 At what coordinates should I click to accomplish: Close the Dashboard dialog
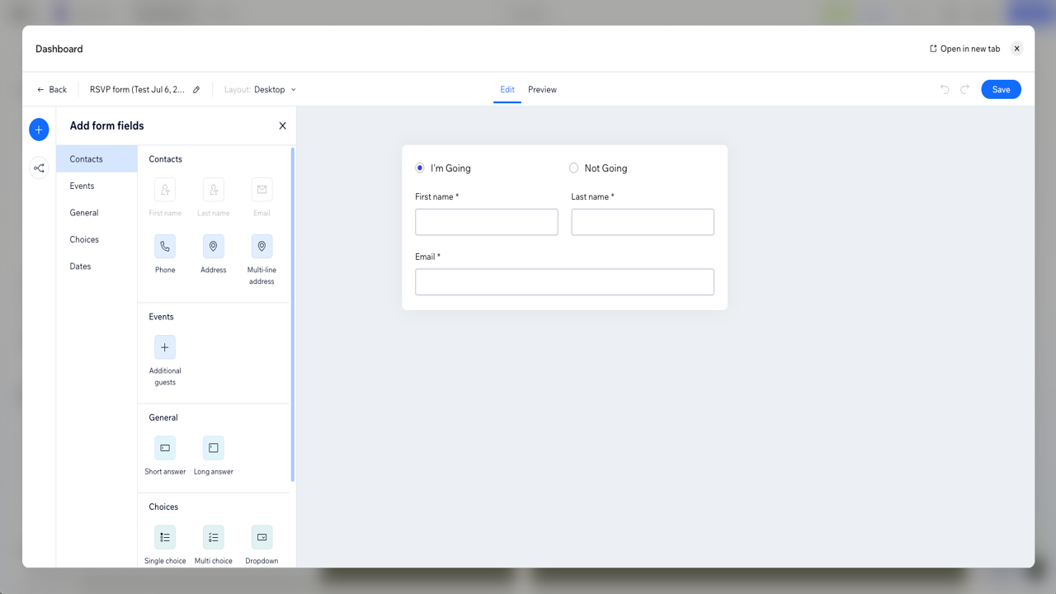tap(1017, 49)
